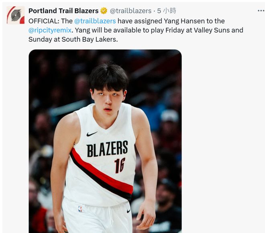This screenshot has width=265, height=233.
Task: Click the Nike swoosh on the jersey
Action: (x=92, y=134)
